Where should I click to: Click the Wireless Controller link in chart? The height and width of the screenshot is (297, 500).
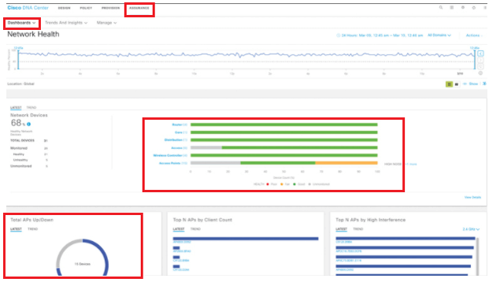click(168, 156)
